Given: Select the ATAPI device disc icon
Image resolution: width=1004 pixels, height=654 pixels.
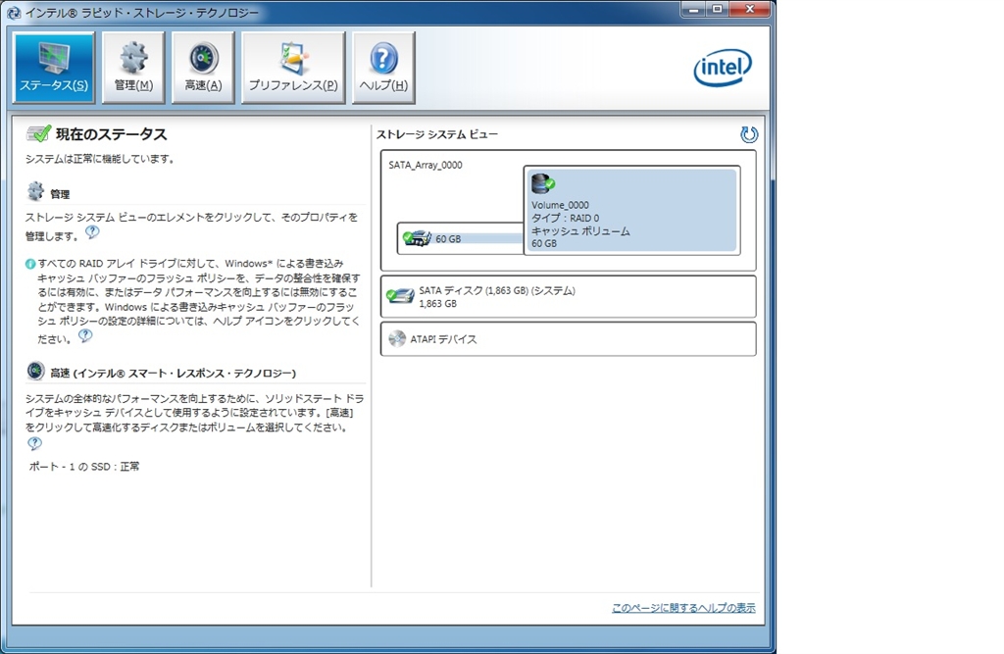Looking at the screenshot, I should (397, 338).
